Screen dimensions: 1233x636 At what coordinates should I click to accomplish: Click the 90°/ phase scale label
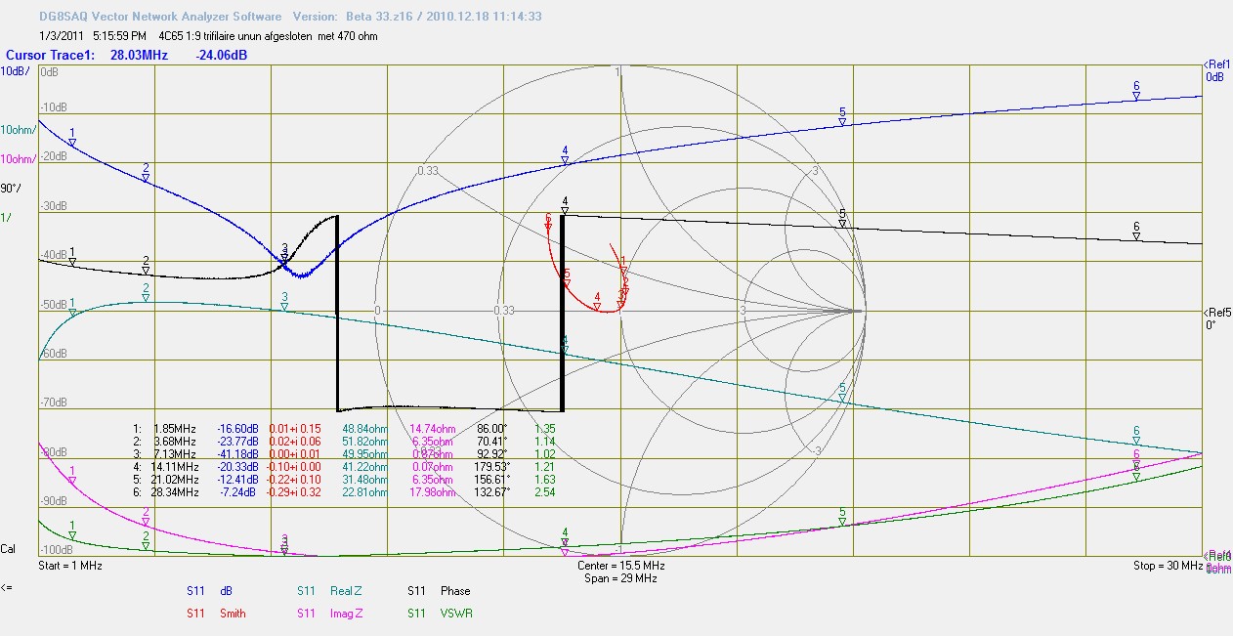(11, 188)
